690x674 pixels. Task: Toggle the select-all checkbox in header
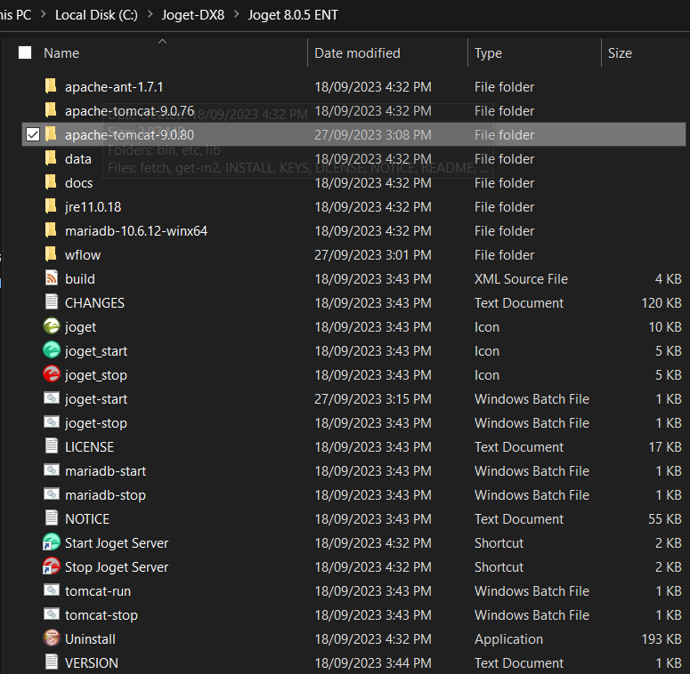(25, 53)
